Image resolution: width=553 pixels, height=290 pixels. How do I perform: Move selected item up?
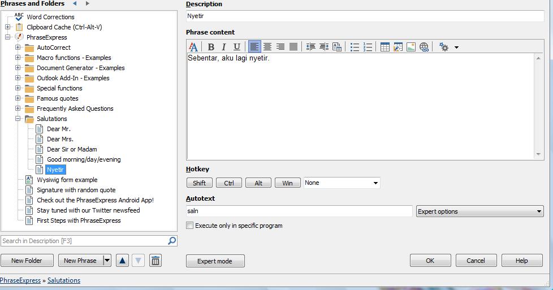pyautogui.click(x=122, y=261)
